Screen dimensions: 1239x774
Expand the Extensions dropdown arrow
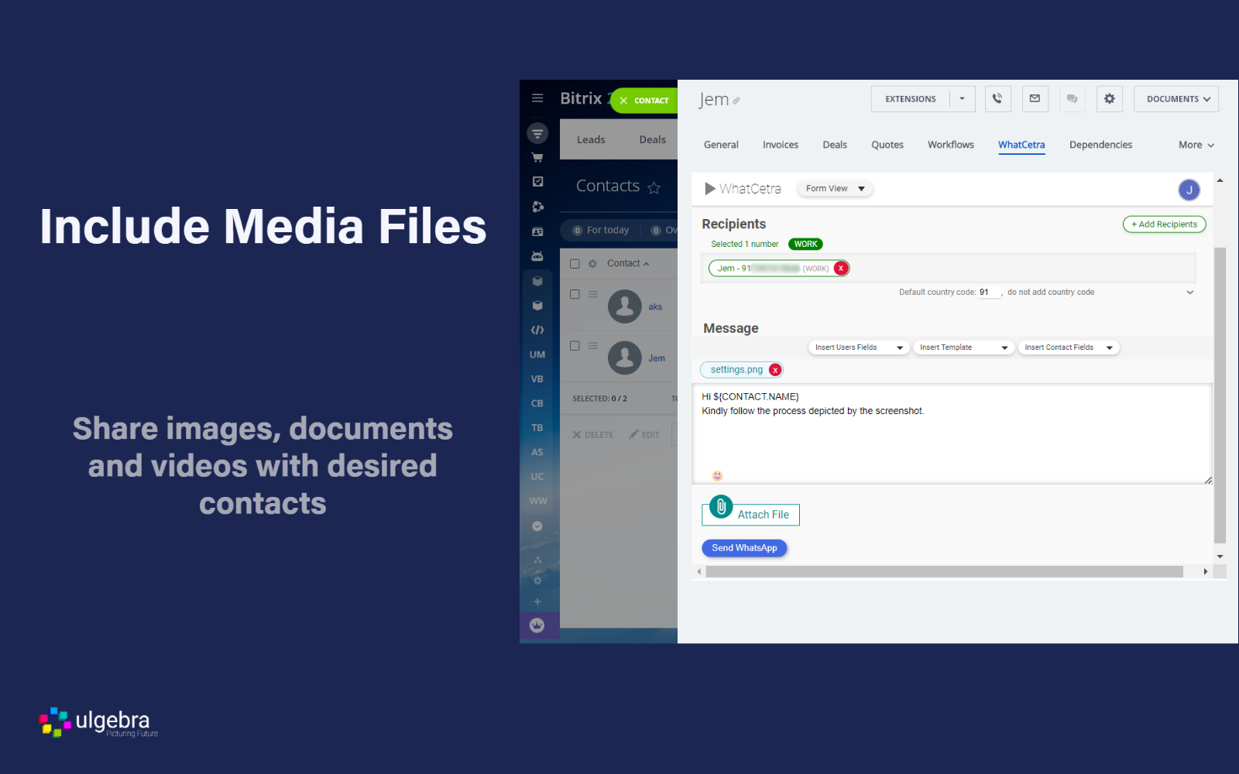pyautogui.click(x=963, y=99)
